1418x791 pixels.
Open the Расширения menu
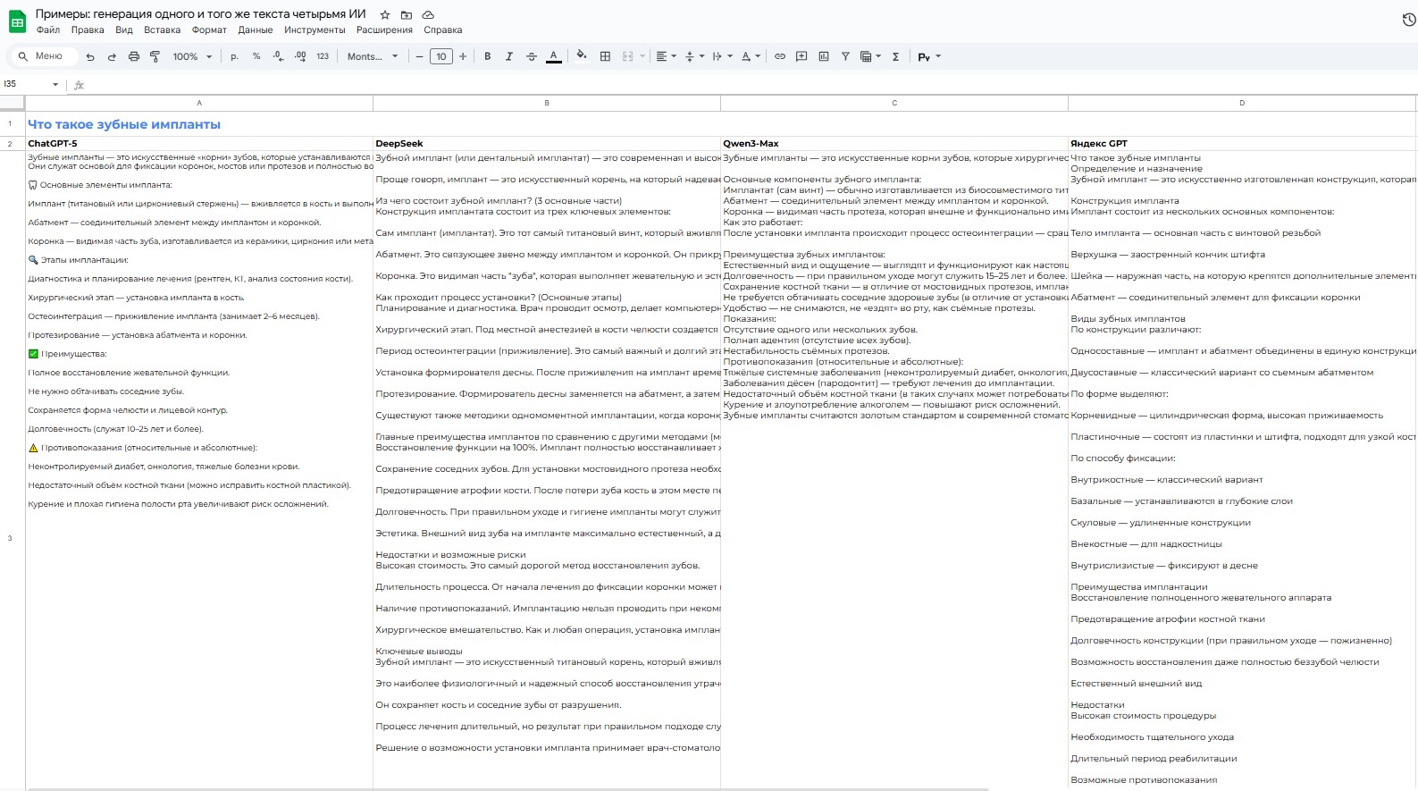(384, 29)
